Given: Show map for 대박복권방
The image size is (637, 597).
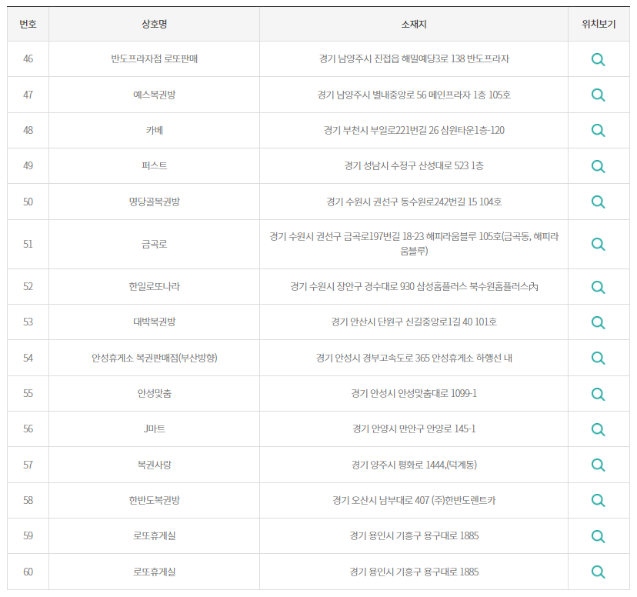Looking at the screenshot, I should coord(598,322).
